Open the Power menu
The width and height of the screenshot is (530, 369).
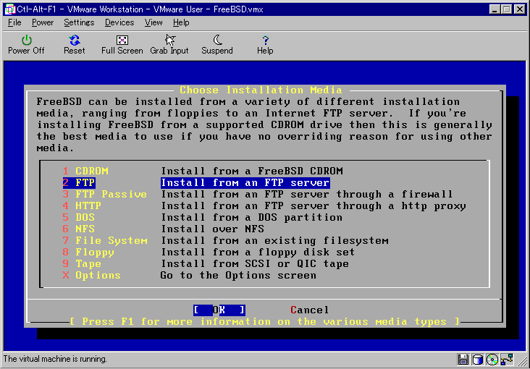pos(43,22)
